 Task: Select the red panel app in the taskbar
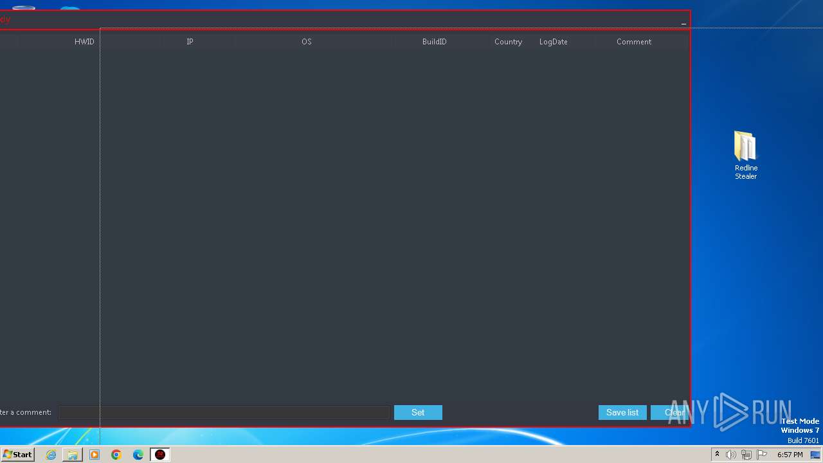pyautogui.click(x=160, y=455)
